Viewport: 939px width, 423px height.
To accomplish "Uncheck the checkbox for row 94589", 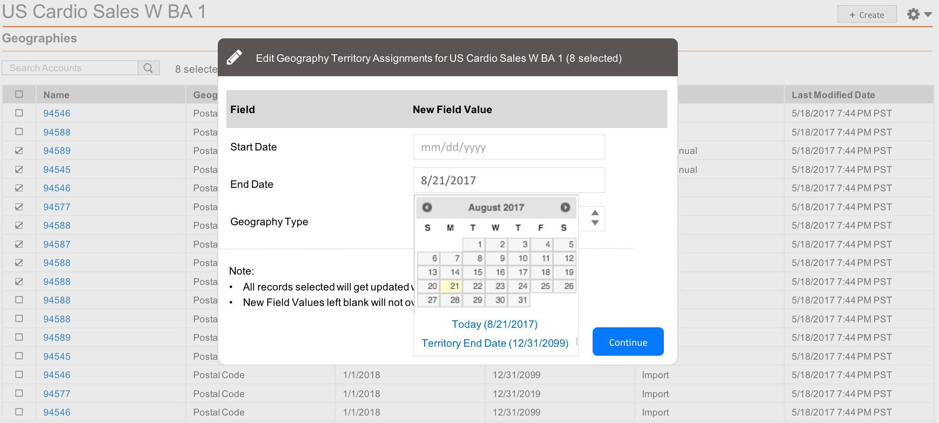I will pos(19,150).
